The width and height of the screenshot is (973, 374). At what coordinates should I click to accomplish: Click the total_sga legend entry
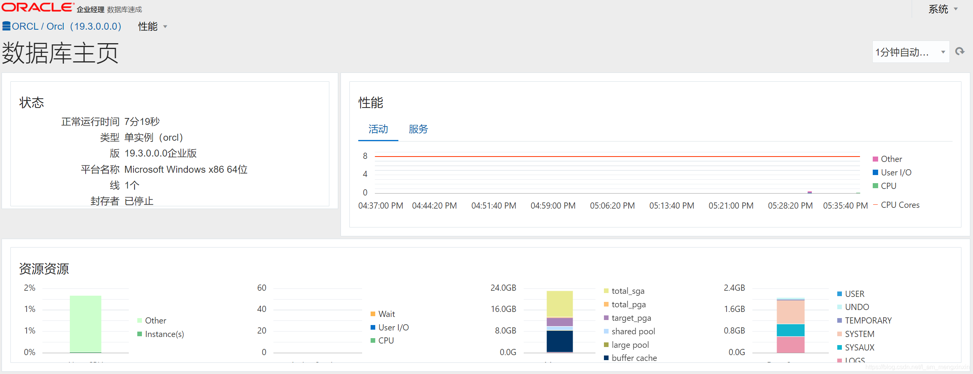click(x=624, y=291)
